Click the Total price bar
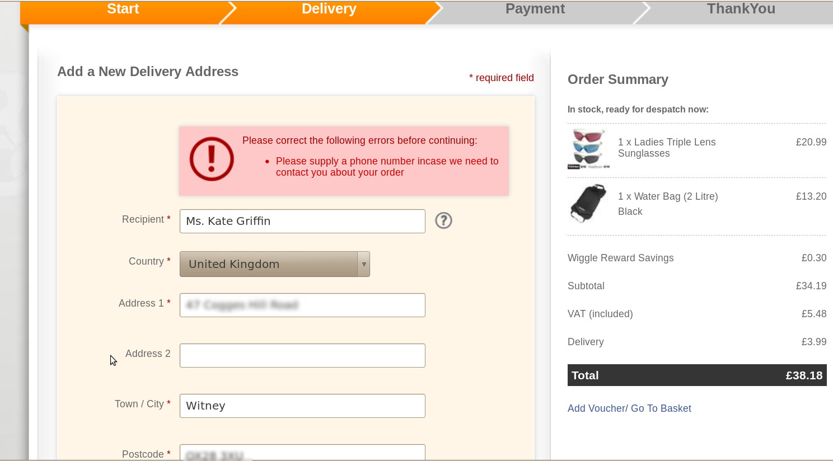This screenshot has width=833, height=461. point(697,375)
